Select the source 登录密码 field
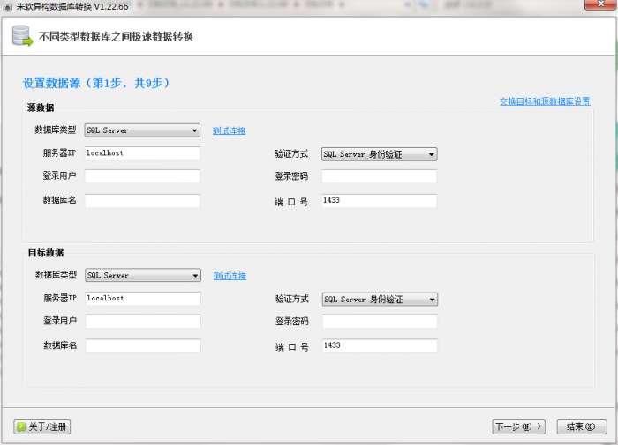618x445 pixels. pos(379,176)
